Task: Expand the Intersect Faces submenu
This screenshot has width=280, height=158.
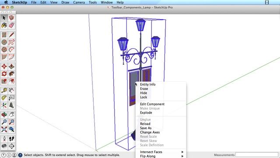Action: (161, 152)
